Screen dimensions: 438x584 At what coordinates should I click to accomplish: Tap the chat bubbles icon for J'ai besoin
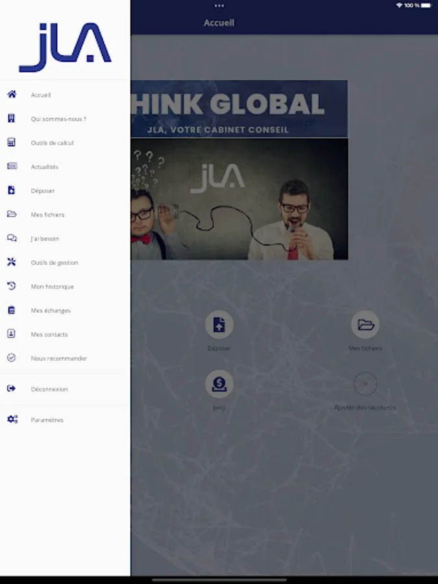(12, 238)
